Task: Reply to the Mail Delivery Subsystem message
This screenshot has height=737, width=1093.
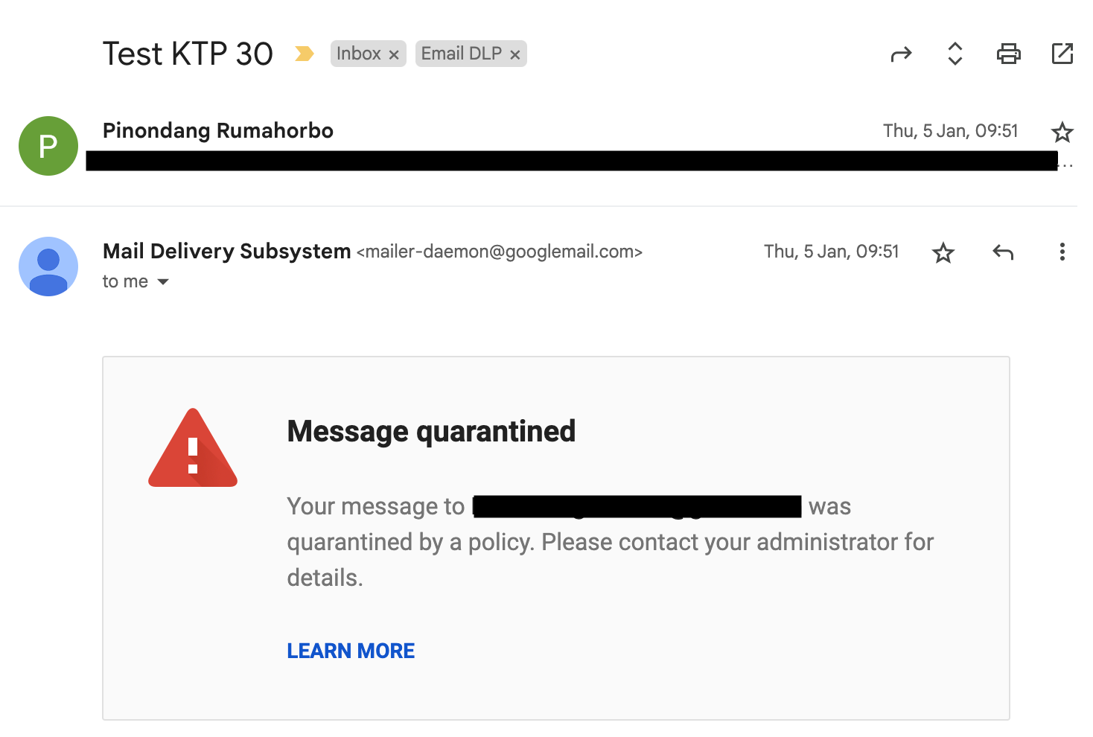Action: (x=1003, y=252)
